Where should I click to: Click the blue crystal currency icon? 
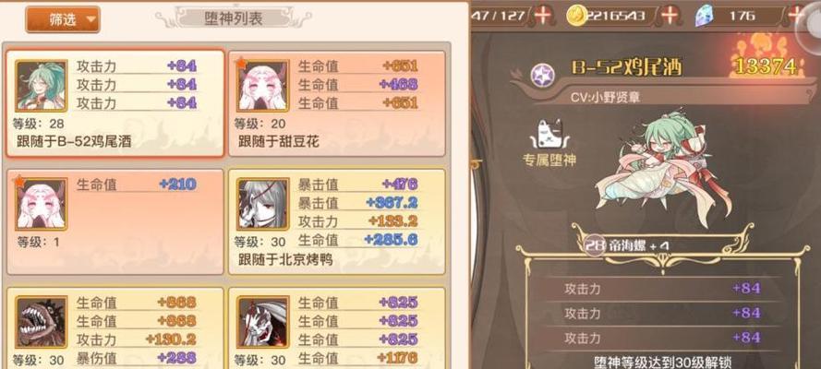click(x=705, y=16)
